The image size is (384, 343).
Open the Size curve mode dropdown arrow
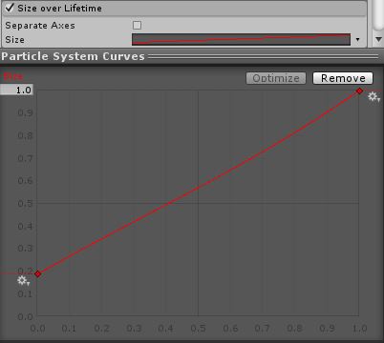point(357,40)
